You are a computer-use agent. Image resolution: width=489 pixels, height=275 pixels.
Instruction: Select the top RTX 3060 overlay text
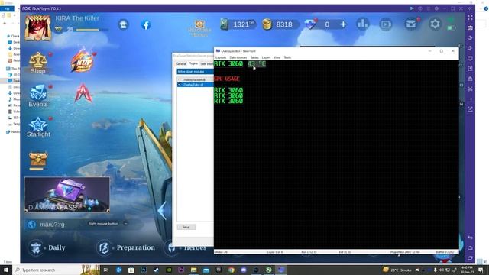coord(228,64)
